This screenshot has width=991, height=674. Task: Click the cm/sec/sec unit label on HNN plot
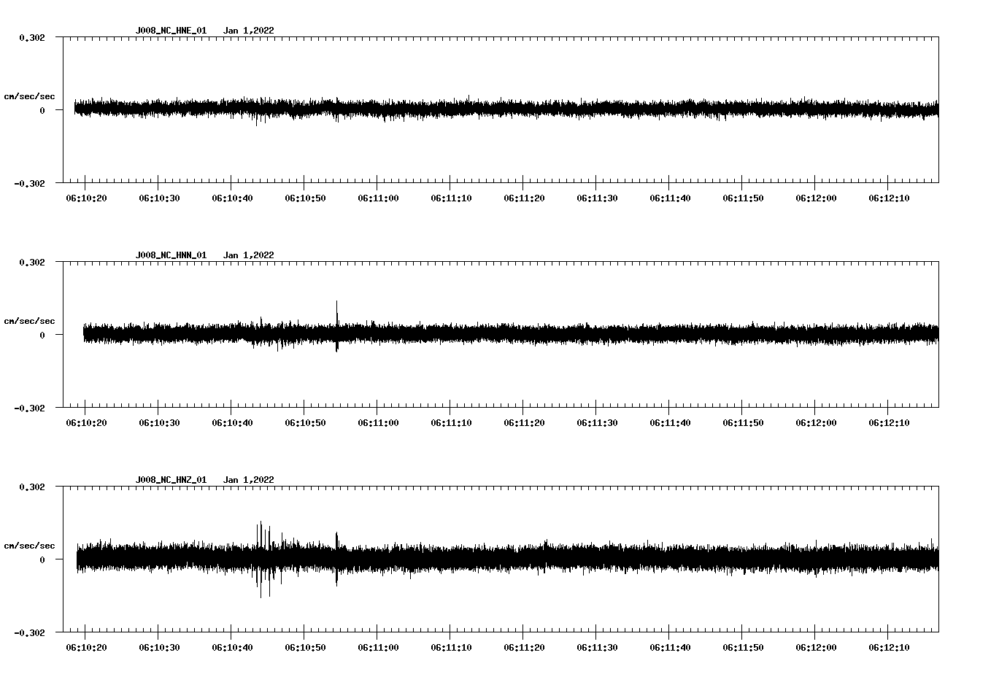coord(29,321)
